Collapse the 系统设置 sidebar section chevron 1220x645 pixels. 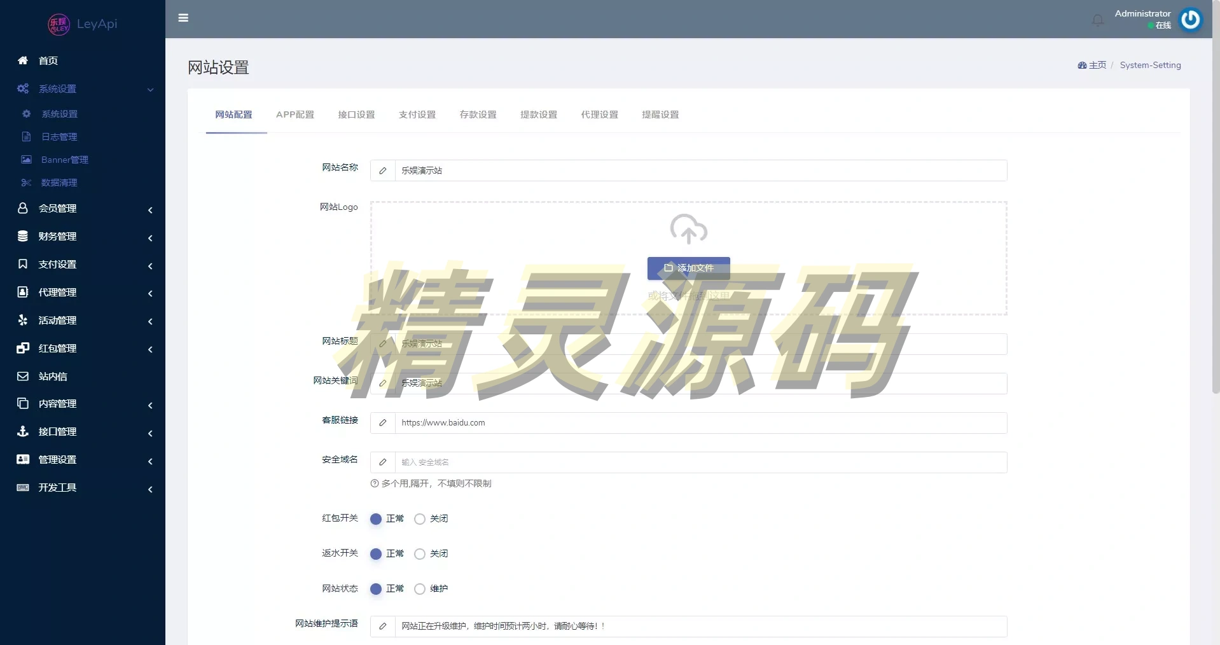pos(150,90)
